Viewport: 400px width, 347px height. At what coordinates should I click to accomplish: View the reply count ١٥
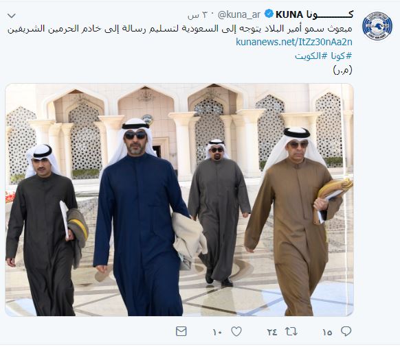tap(327, 332)
